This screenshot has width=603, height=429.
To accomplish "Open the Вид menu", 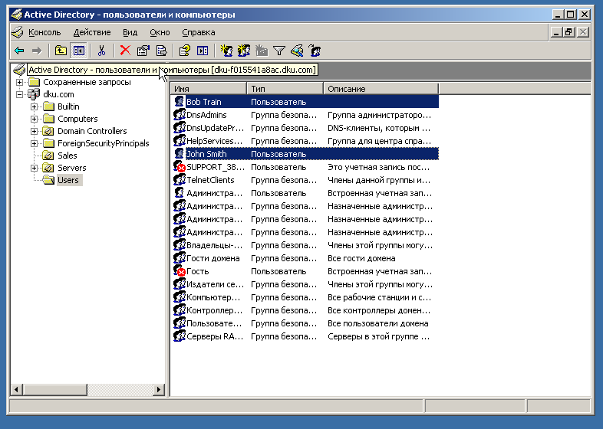I will (130, 33).
